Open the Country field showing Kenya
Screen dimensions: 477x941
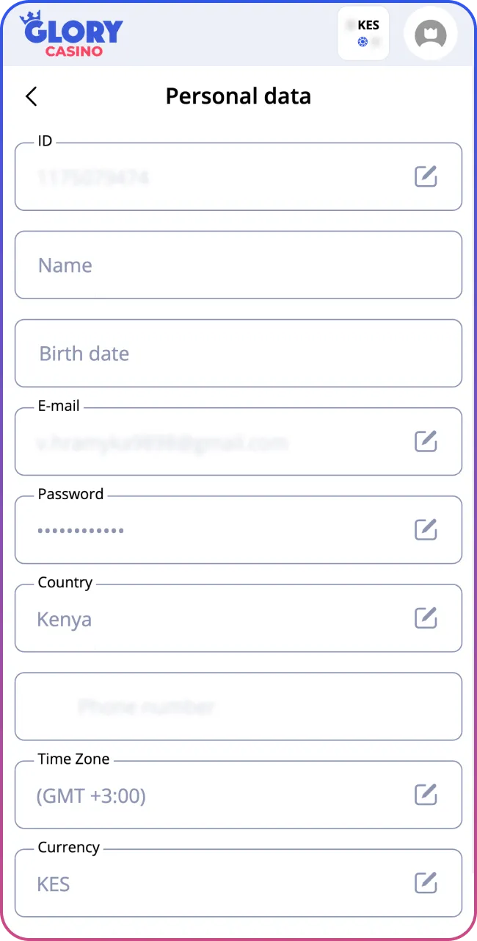click(238, 618)
